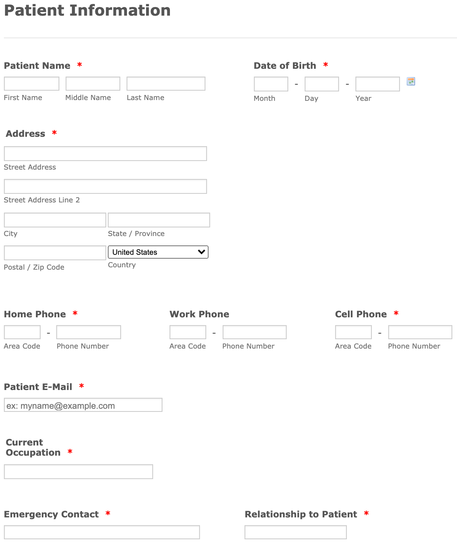Screen dimensions: 457x551
Task: Click the Current Occupation input
Action: point(78,472)
